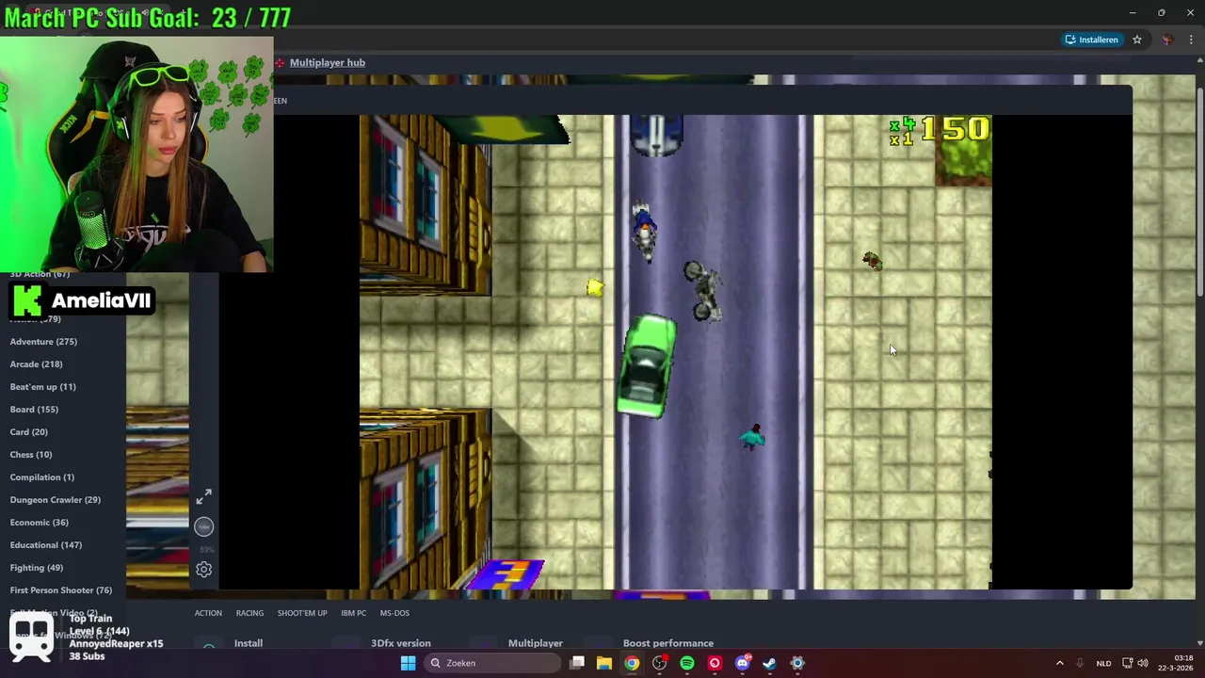This screenshot has height=678, width=1205.
Task: Click the Install option below the game
Action: pos(249,643)
